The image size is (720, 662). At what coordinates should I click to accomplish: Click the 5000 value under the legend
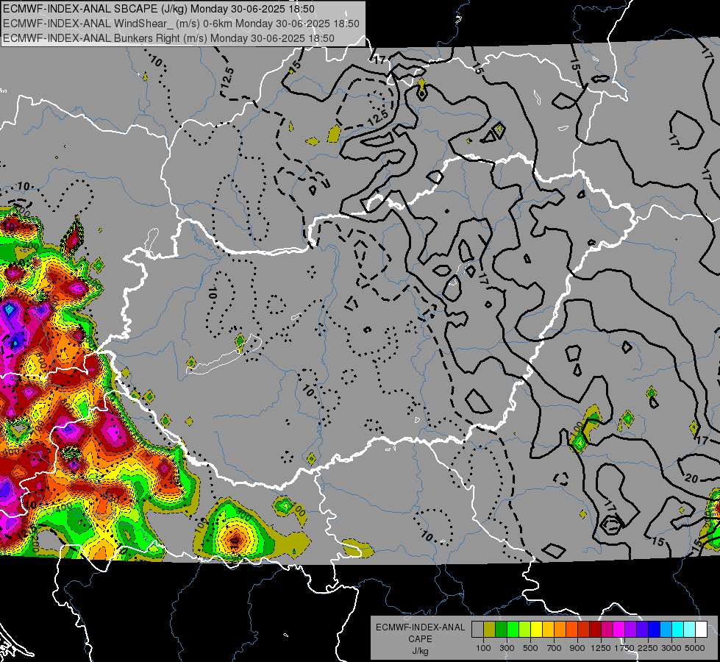click(x=695, y=648)
